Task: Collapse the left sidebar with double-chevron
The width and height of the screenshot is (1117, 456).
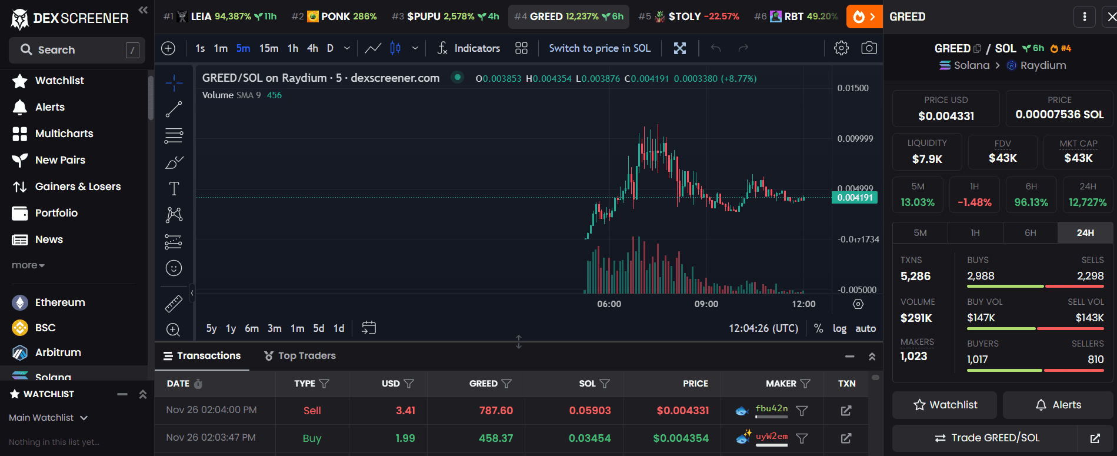Action: point(143,10)
